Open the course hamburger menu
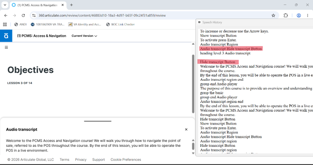 (x=7, y=47)
